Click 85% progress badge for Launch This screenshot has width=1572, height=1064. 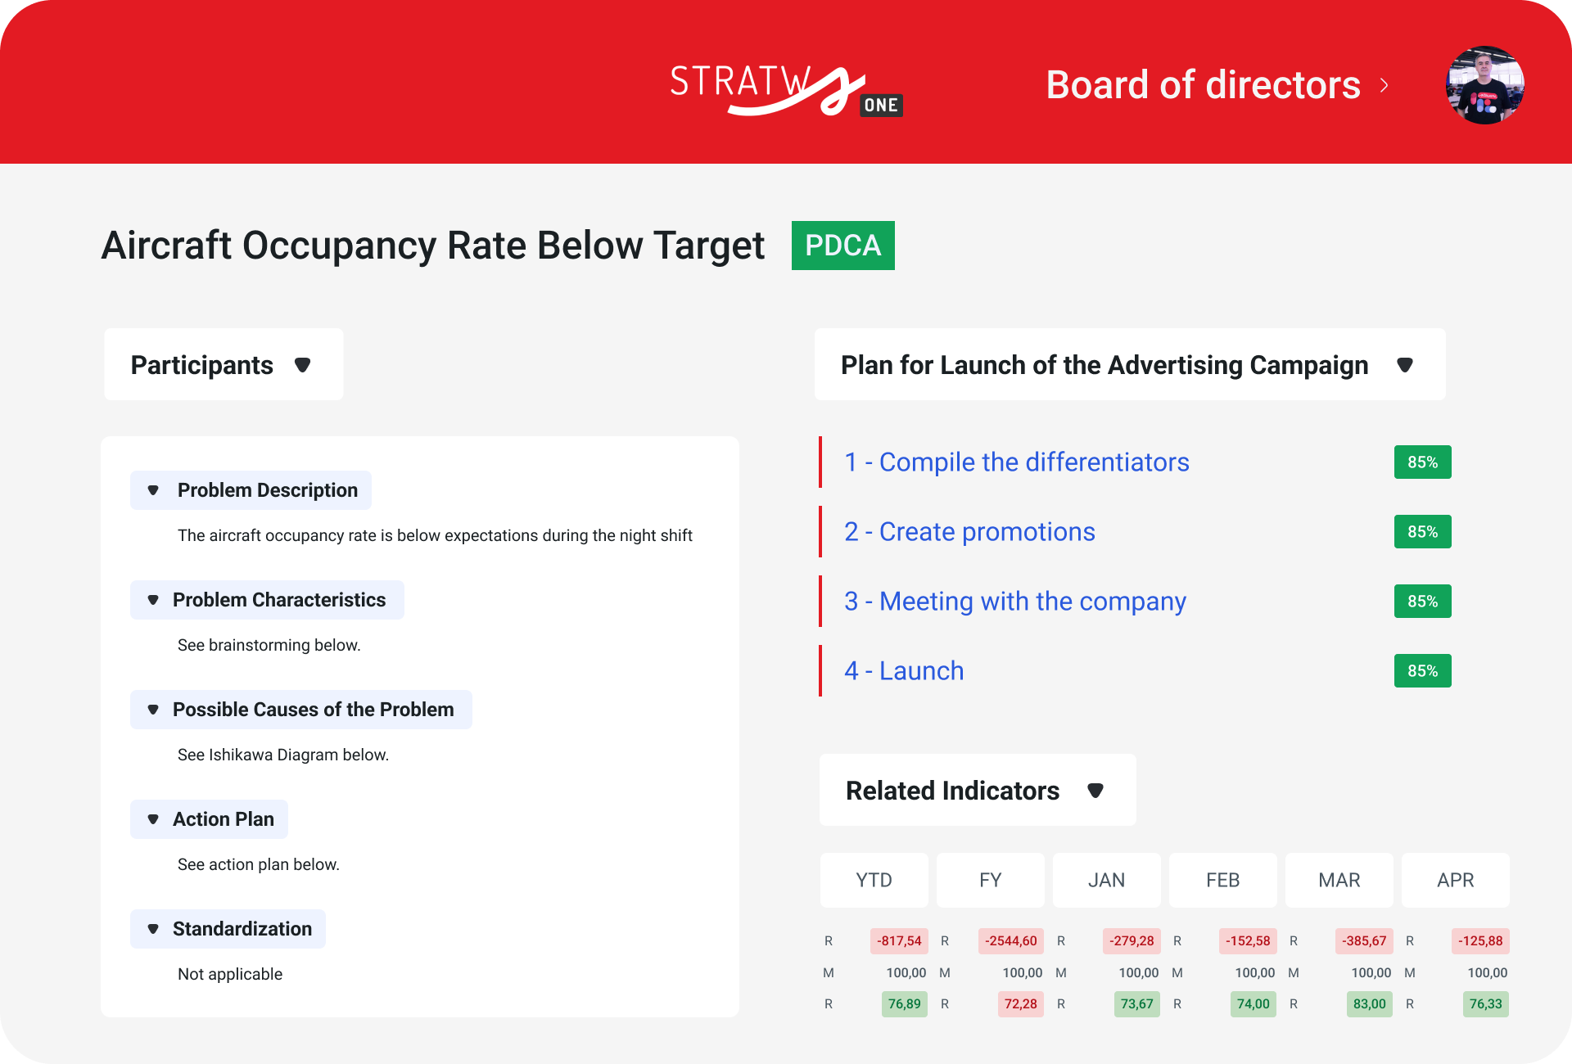(x=1422, y=671)
